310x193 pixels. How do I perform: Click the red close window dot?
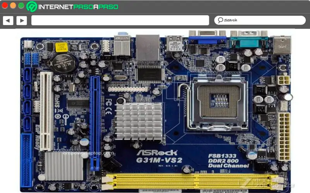click(5, 5)
